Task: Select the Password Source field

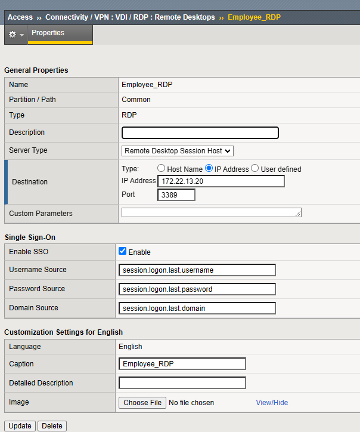Action: [197, 289]
